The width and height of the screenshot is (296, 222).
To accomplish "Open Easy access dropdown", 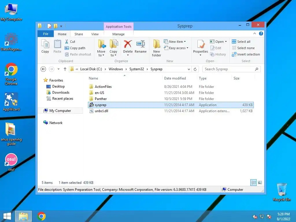I will (176, 48).
